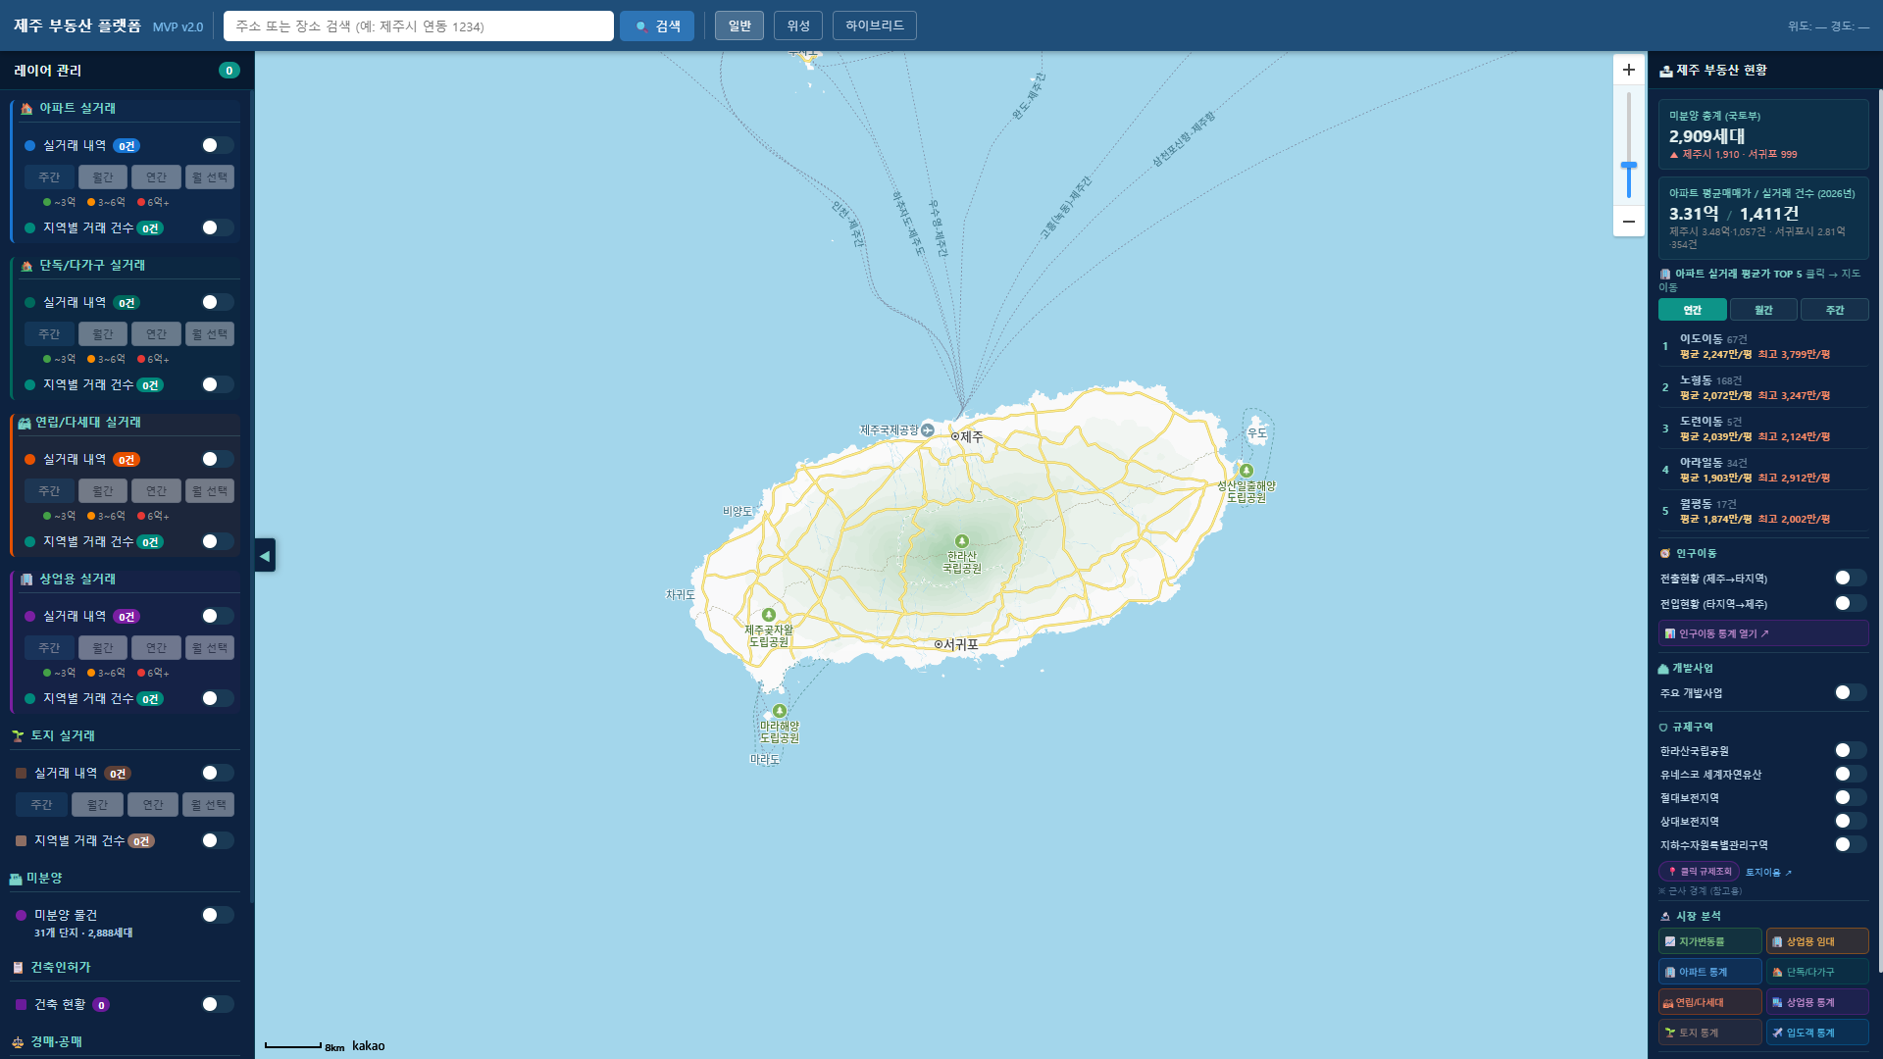The image size is (1883, 1059).
Task: Toggle 연립/다세대 실거래 내역 layer
Action: [217, 459]
